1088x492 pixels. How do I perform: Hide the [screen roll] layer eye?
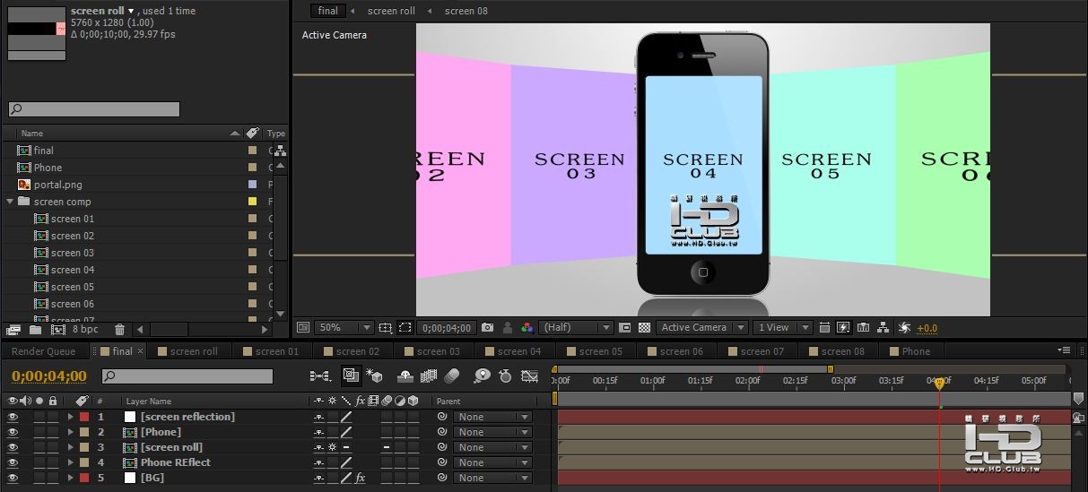point(13,447)
